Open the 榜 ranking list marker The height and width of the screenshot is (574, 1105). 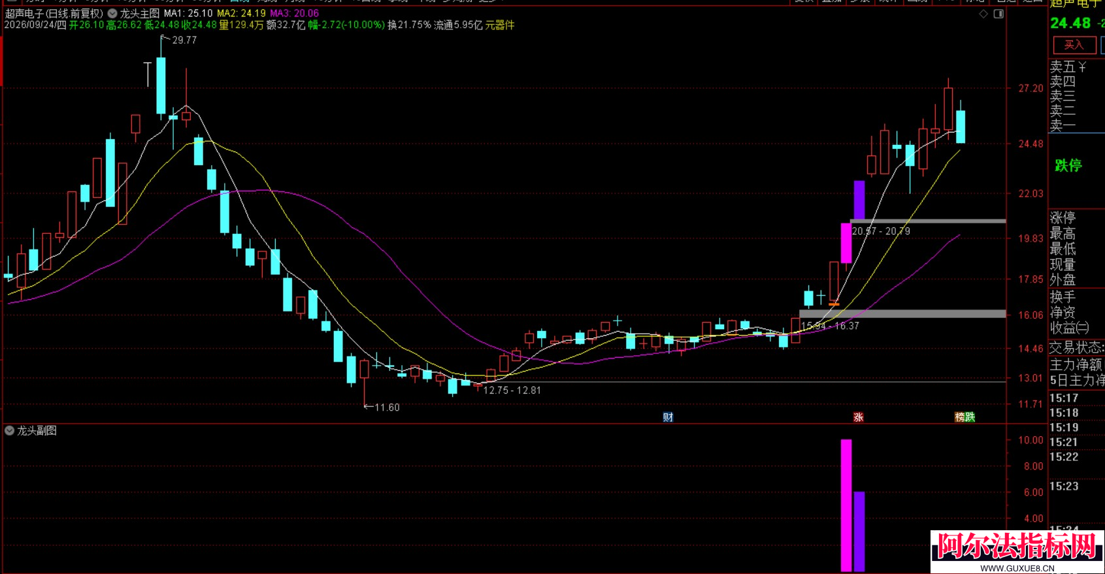(960, 417)
